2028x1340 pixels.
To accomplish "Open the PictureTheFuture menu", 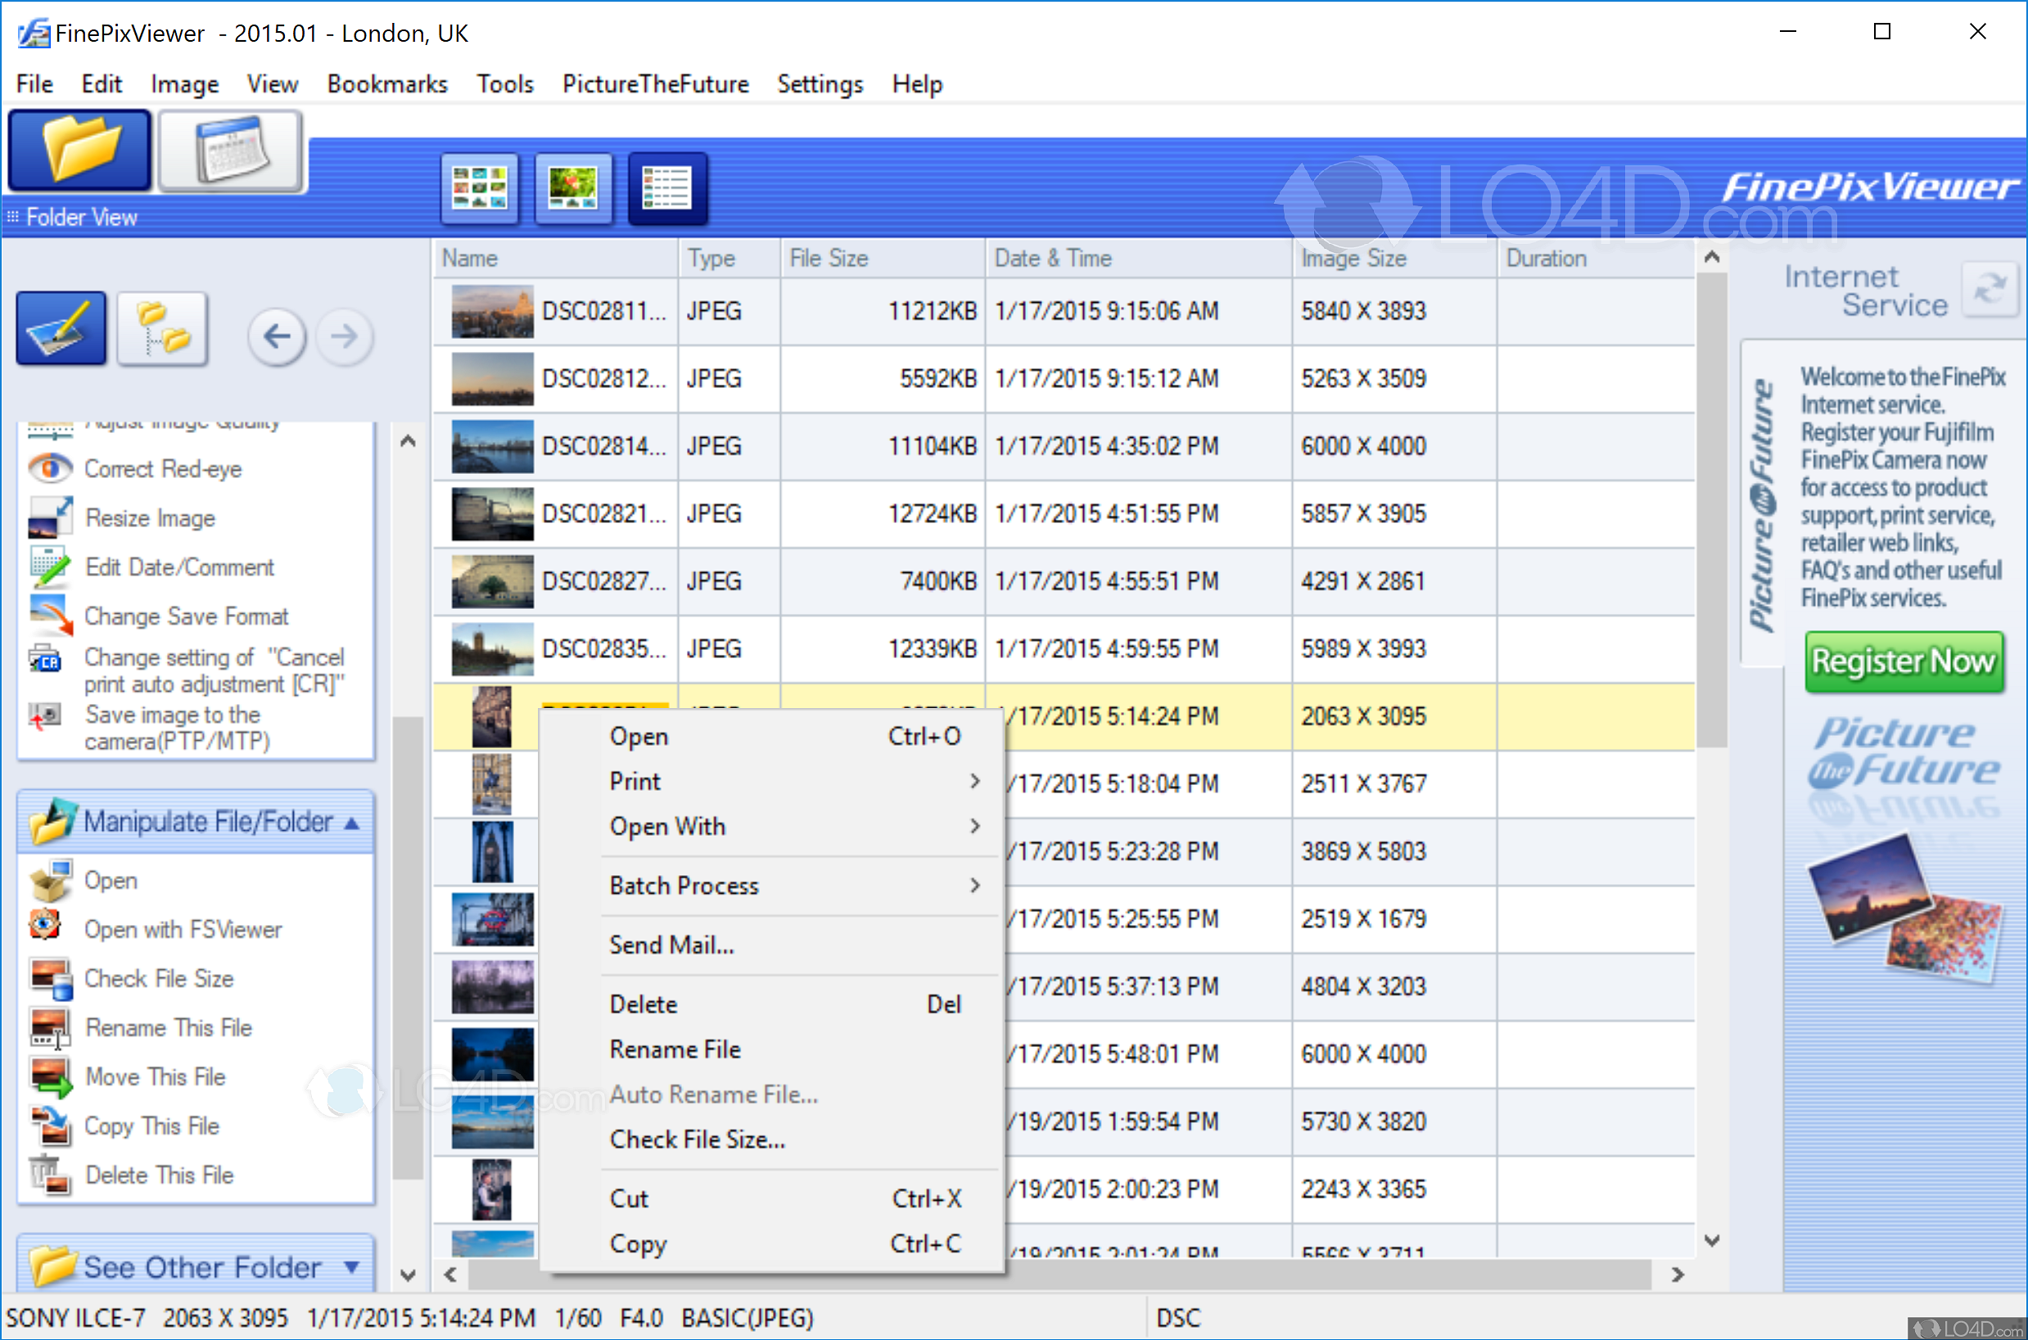I will [x=654, y=83].
